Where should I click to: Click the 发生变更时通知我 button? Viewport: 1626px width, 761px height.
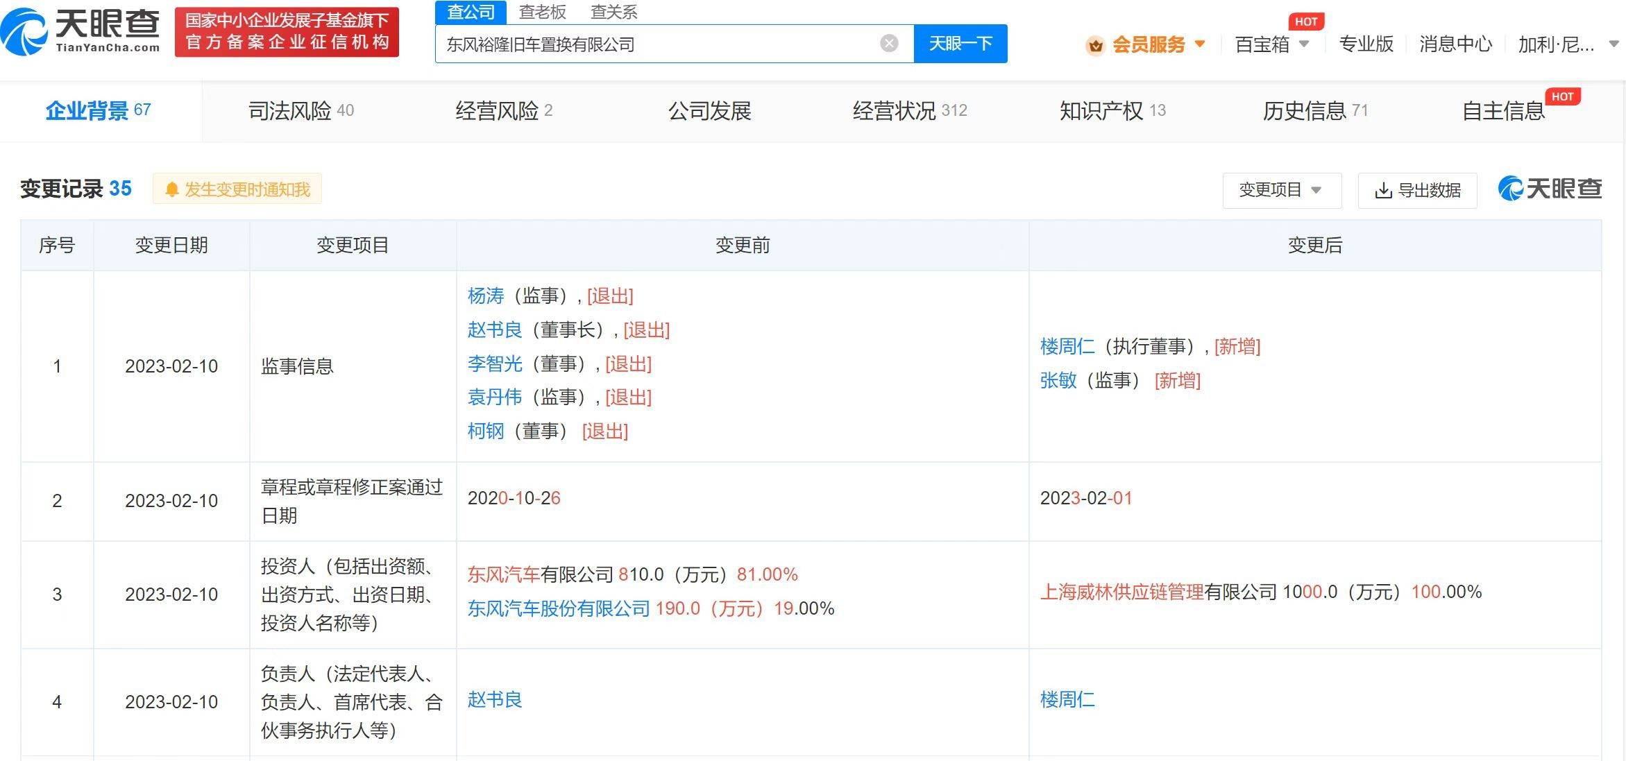pyautogui.click(x=237, y=189)
